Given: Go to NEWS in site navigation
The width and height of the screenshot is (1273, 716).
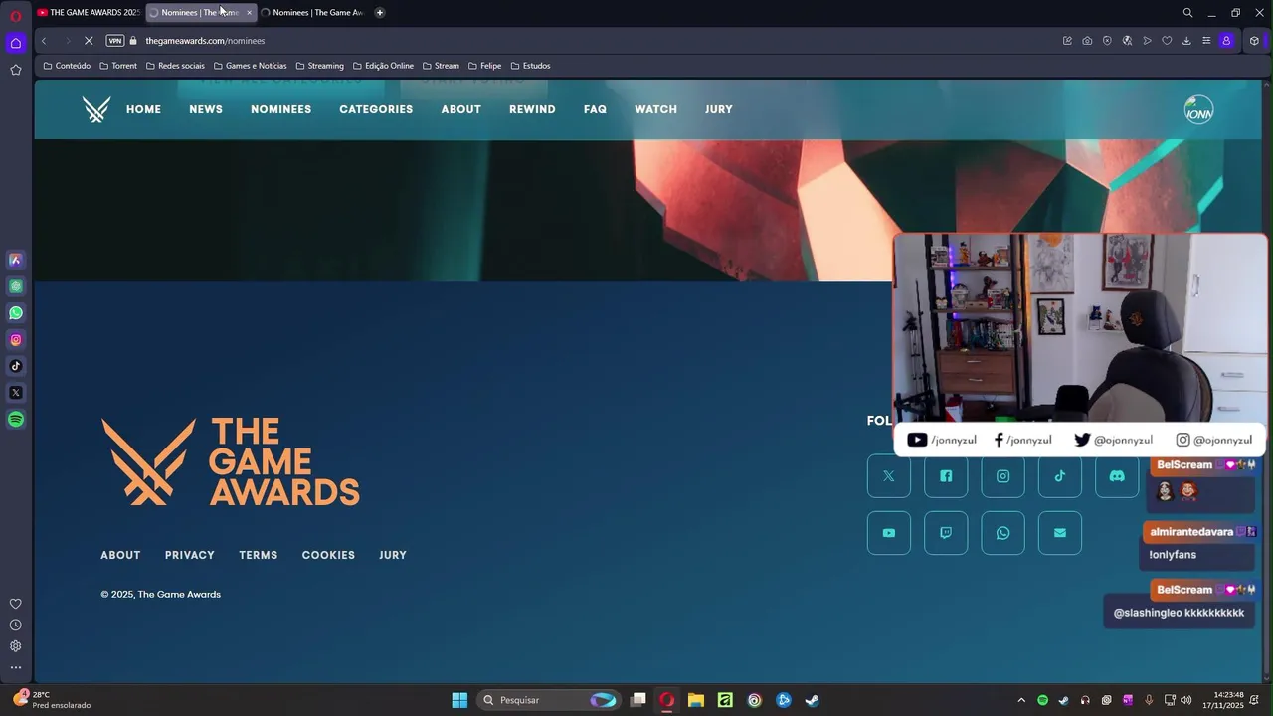Looking at the screenshot, I should pos(206,109).
